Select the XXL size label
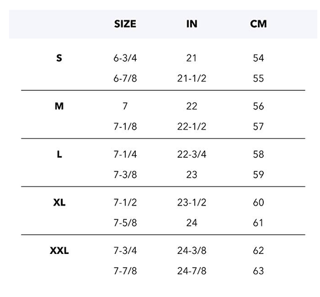This screenshot has height=297, width=320. (59, 250)
